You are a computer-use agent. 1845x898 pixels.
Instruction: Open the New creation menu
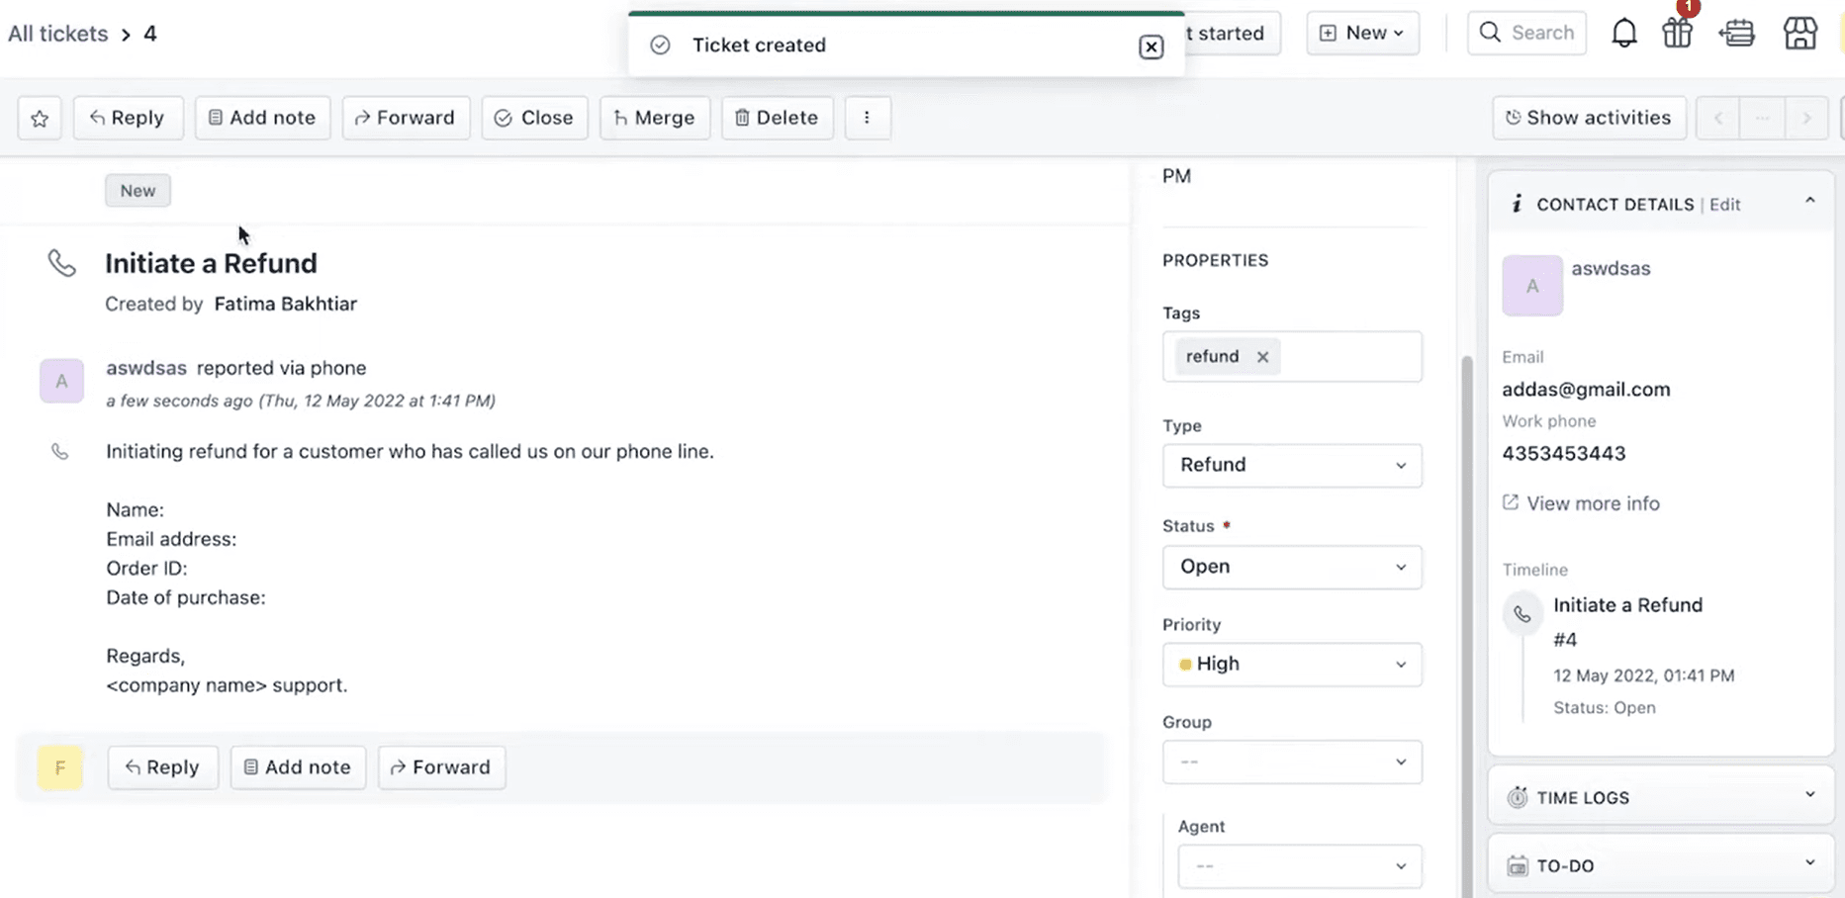pyautogui.click(x=1362, y=33)
